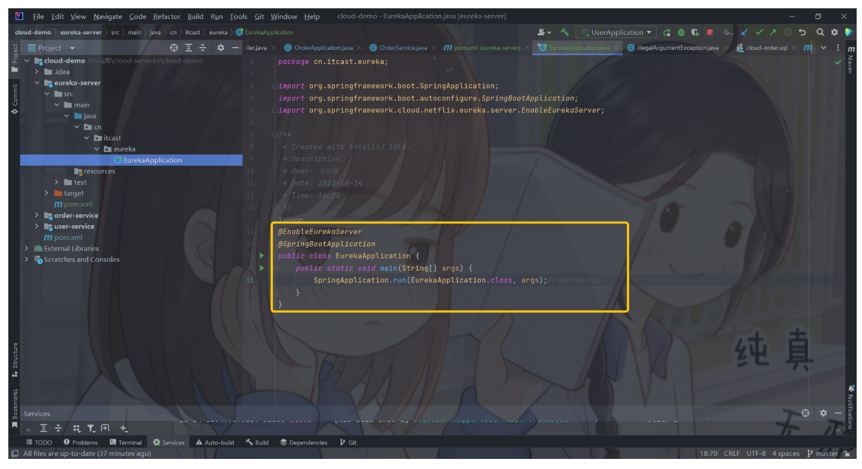This screenshot has height=469, width=862.
Task: Open the Terminal tool window
Action: (126, 442)
